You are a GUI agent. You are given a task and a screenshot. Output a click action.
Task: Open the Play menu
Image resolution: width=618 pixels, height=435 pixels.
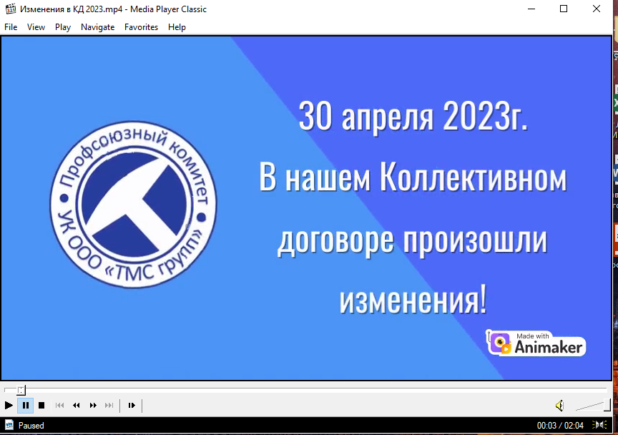pos(62,27)
